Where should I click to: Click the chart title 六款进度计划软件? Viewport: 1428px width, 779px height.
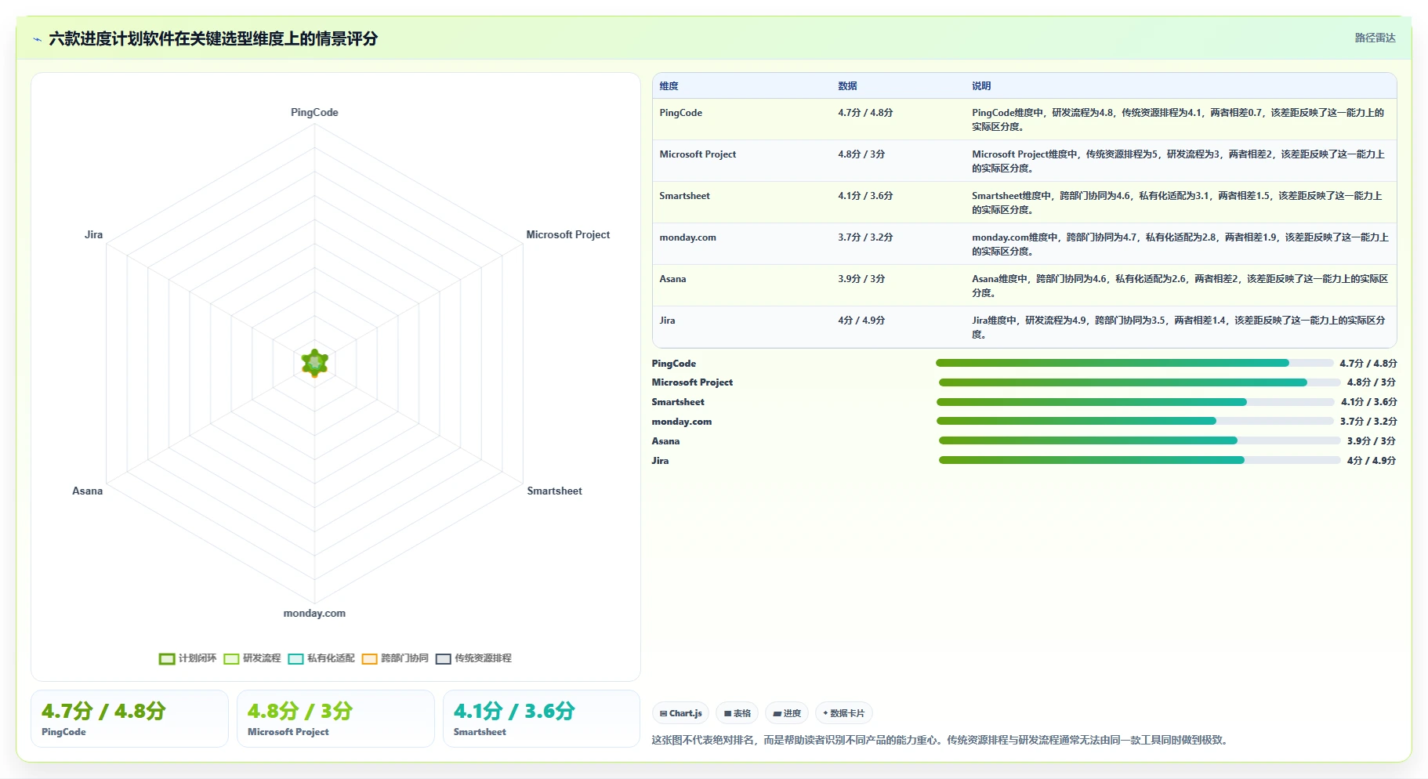point(213,38)
